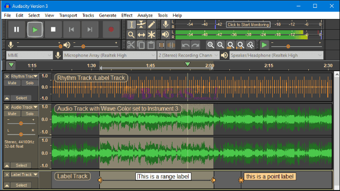The image size is (340, 191).
Task: Cut selection with the scissors icon
Action: (x=131, y=45)
